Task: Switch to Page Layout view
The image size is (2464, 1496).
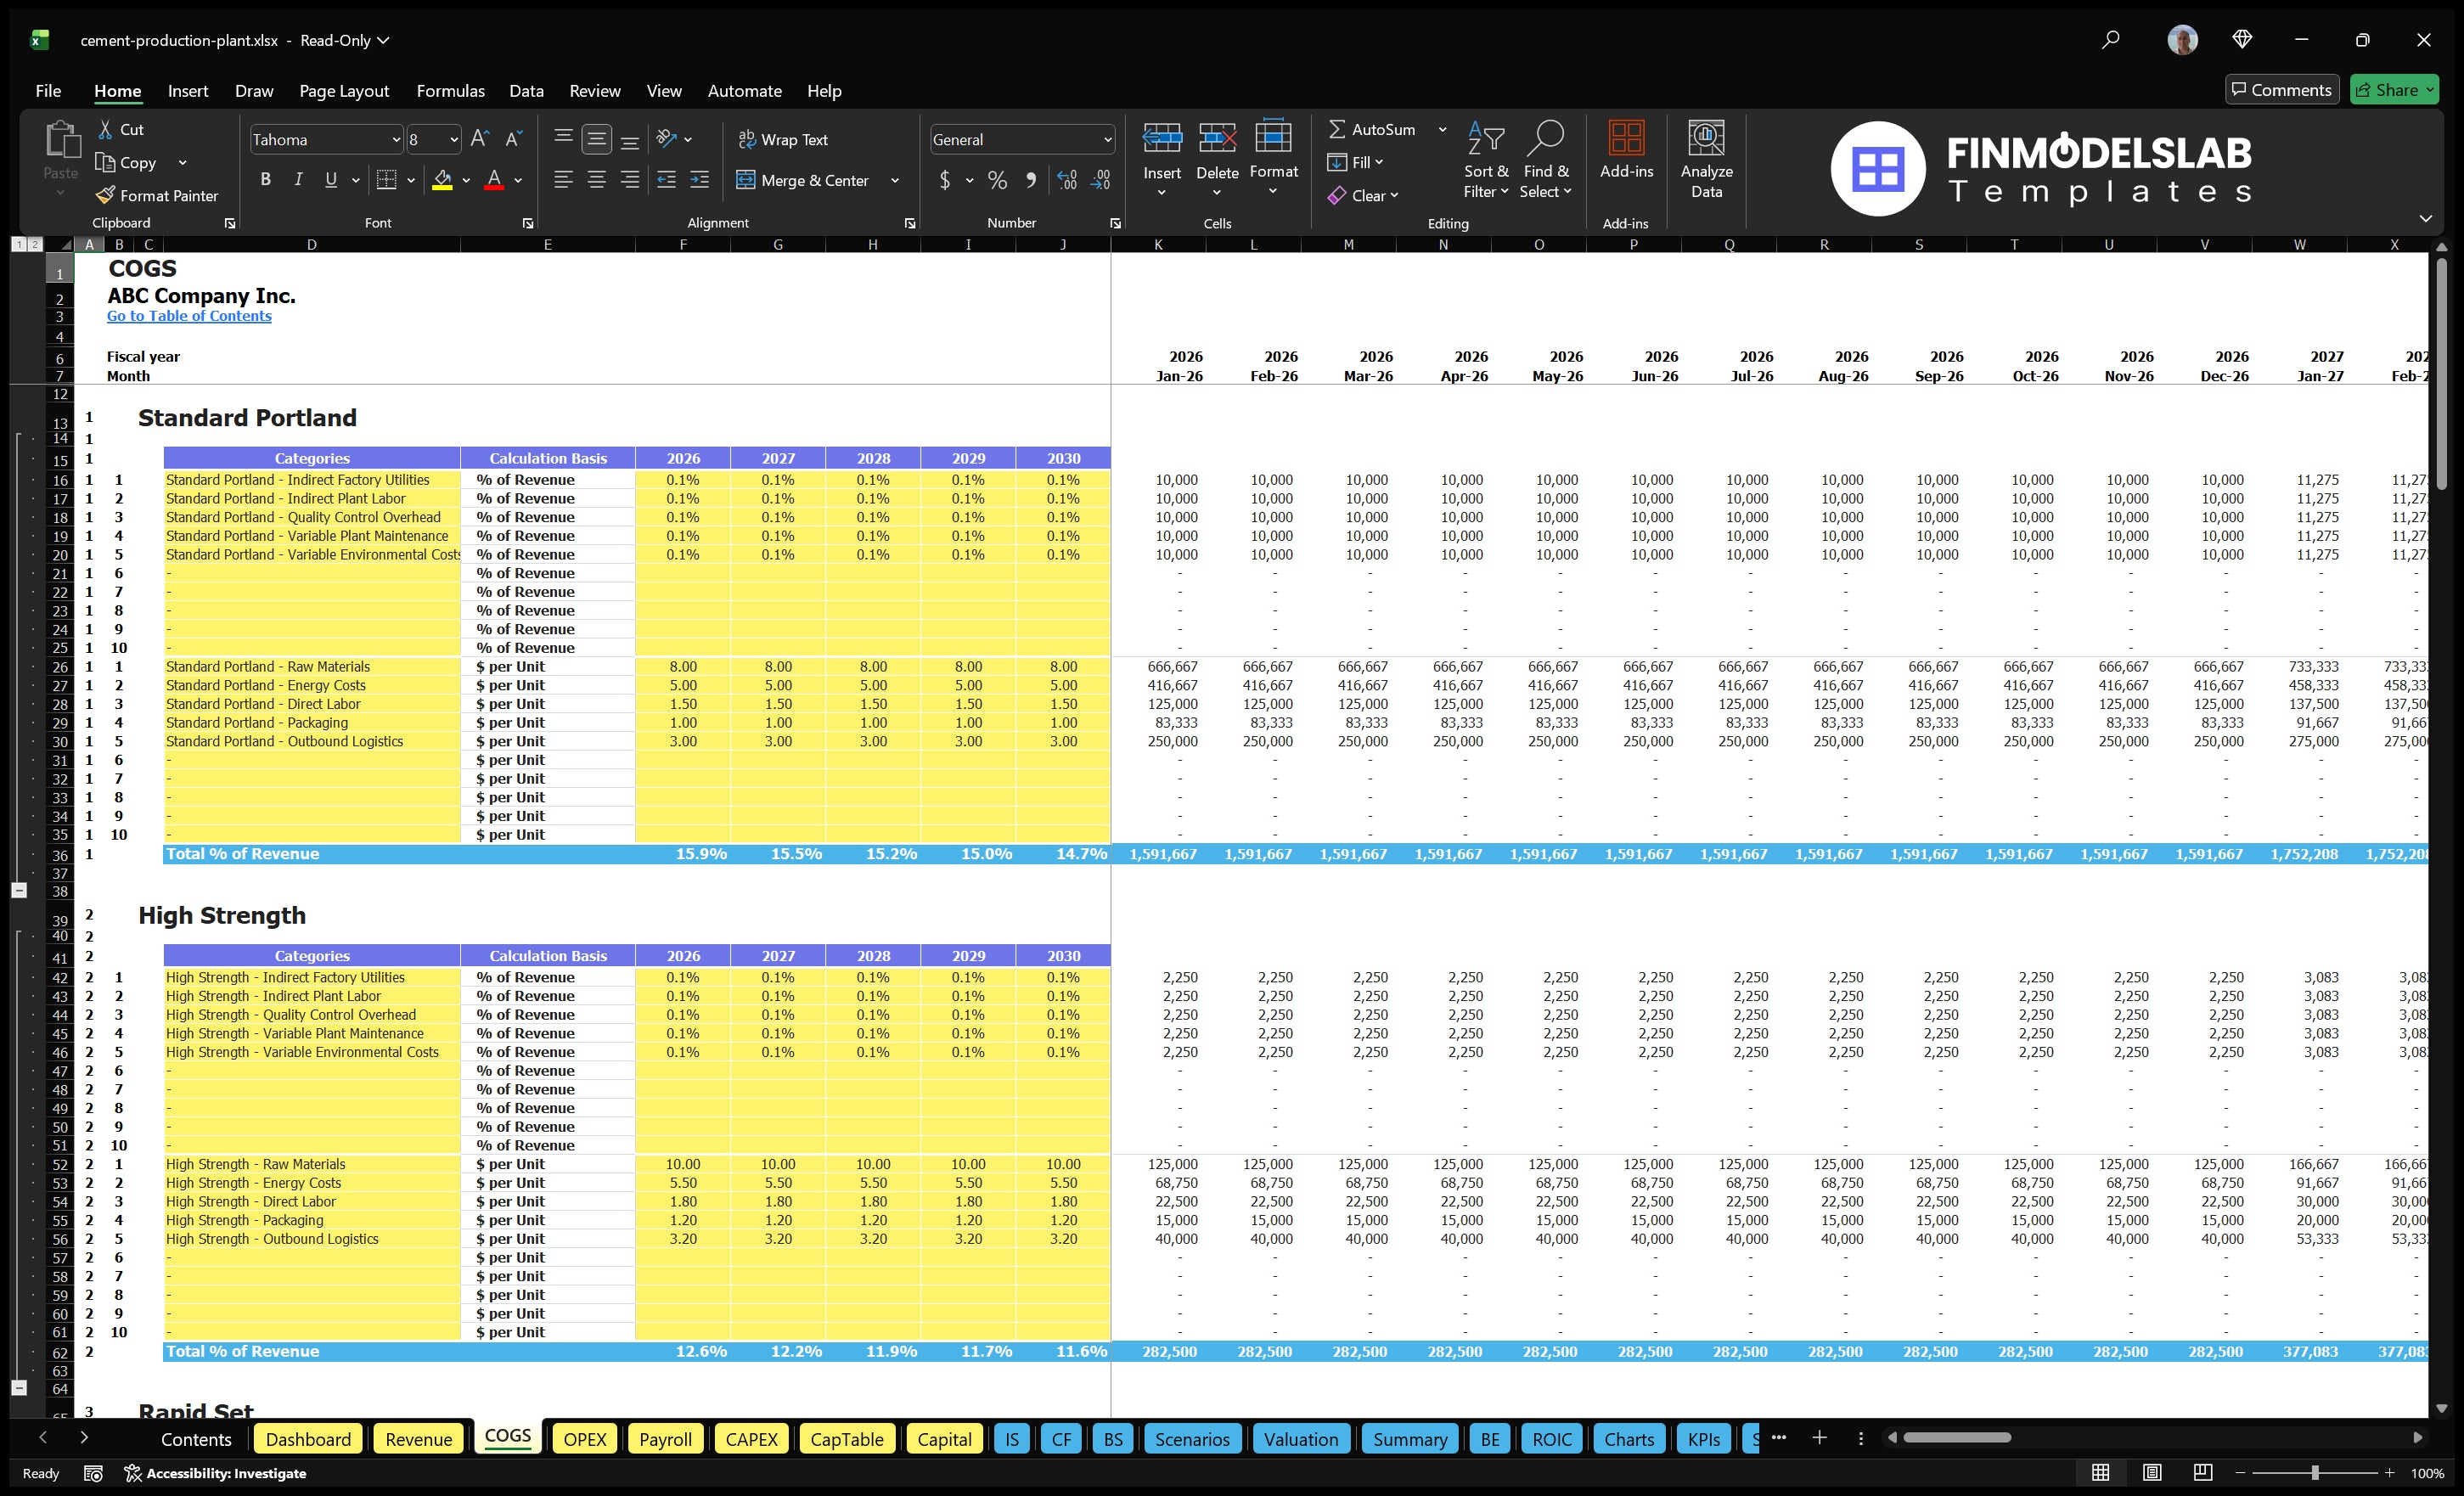Action: 2152,1473
